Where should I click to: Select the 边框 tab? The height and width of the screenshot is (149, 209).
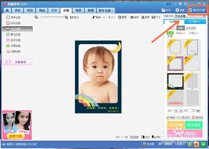[66, 10]
